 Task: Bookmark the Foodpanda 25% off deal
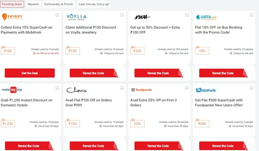(x=187, y=88)
